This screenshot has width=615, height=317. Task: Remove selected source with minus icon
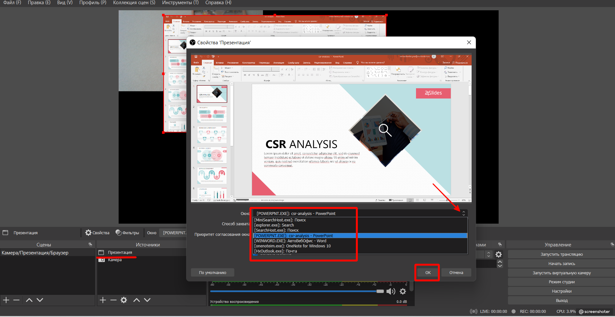[113, 300]
